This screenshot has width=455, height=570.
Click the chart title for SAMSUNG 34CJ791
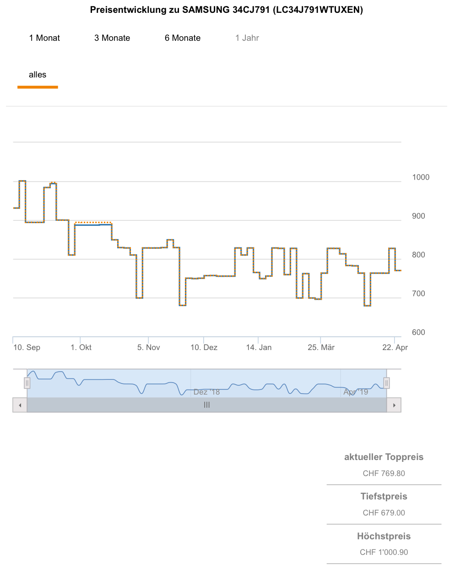pos(227,10)
